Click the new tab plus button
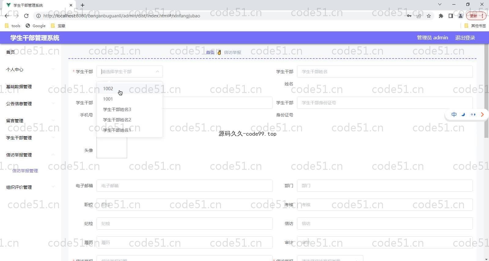The image size is (489, 261). 83,5
